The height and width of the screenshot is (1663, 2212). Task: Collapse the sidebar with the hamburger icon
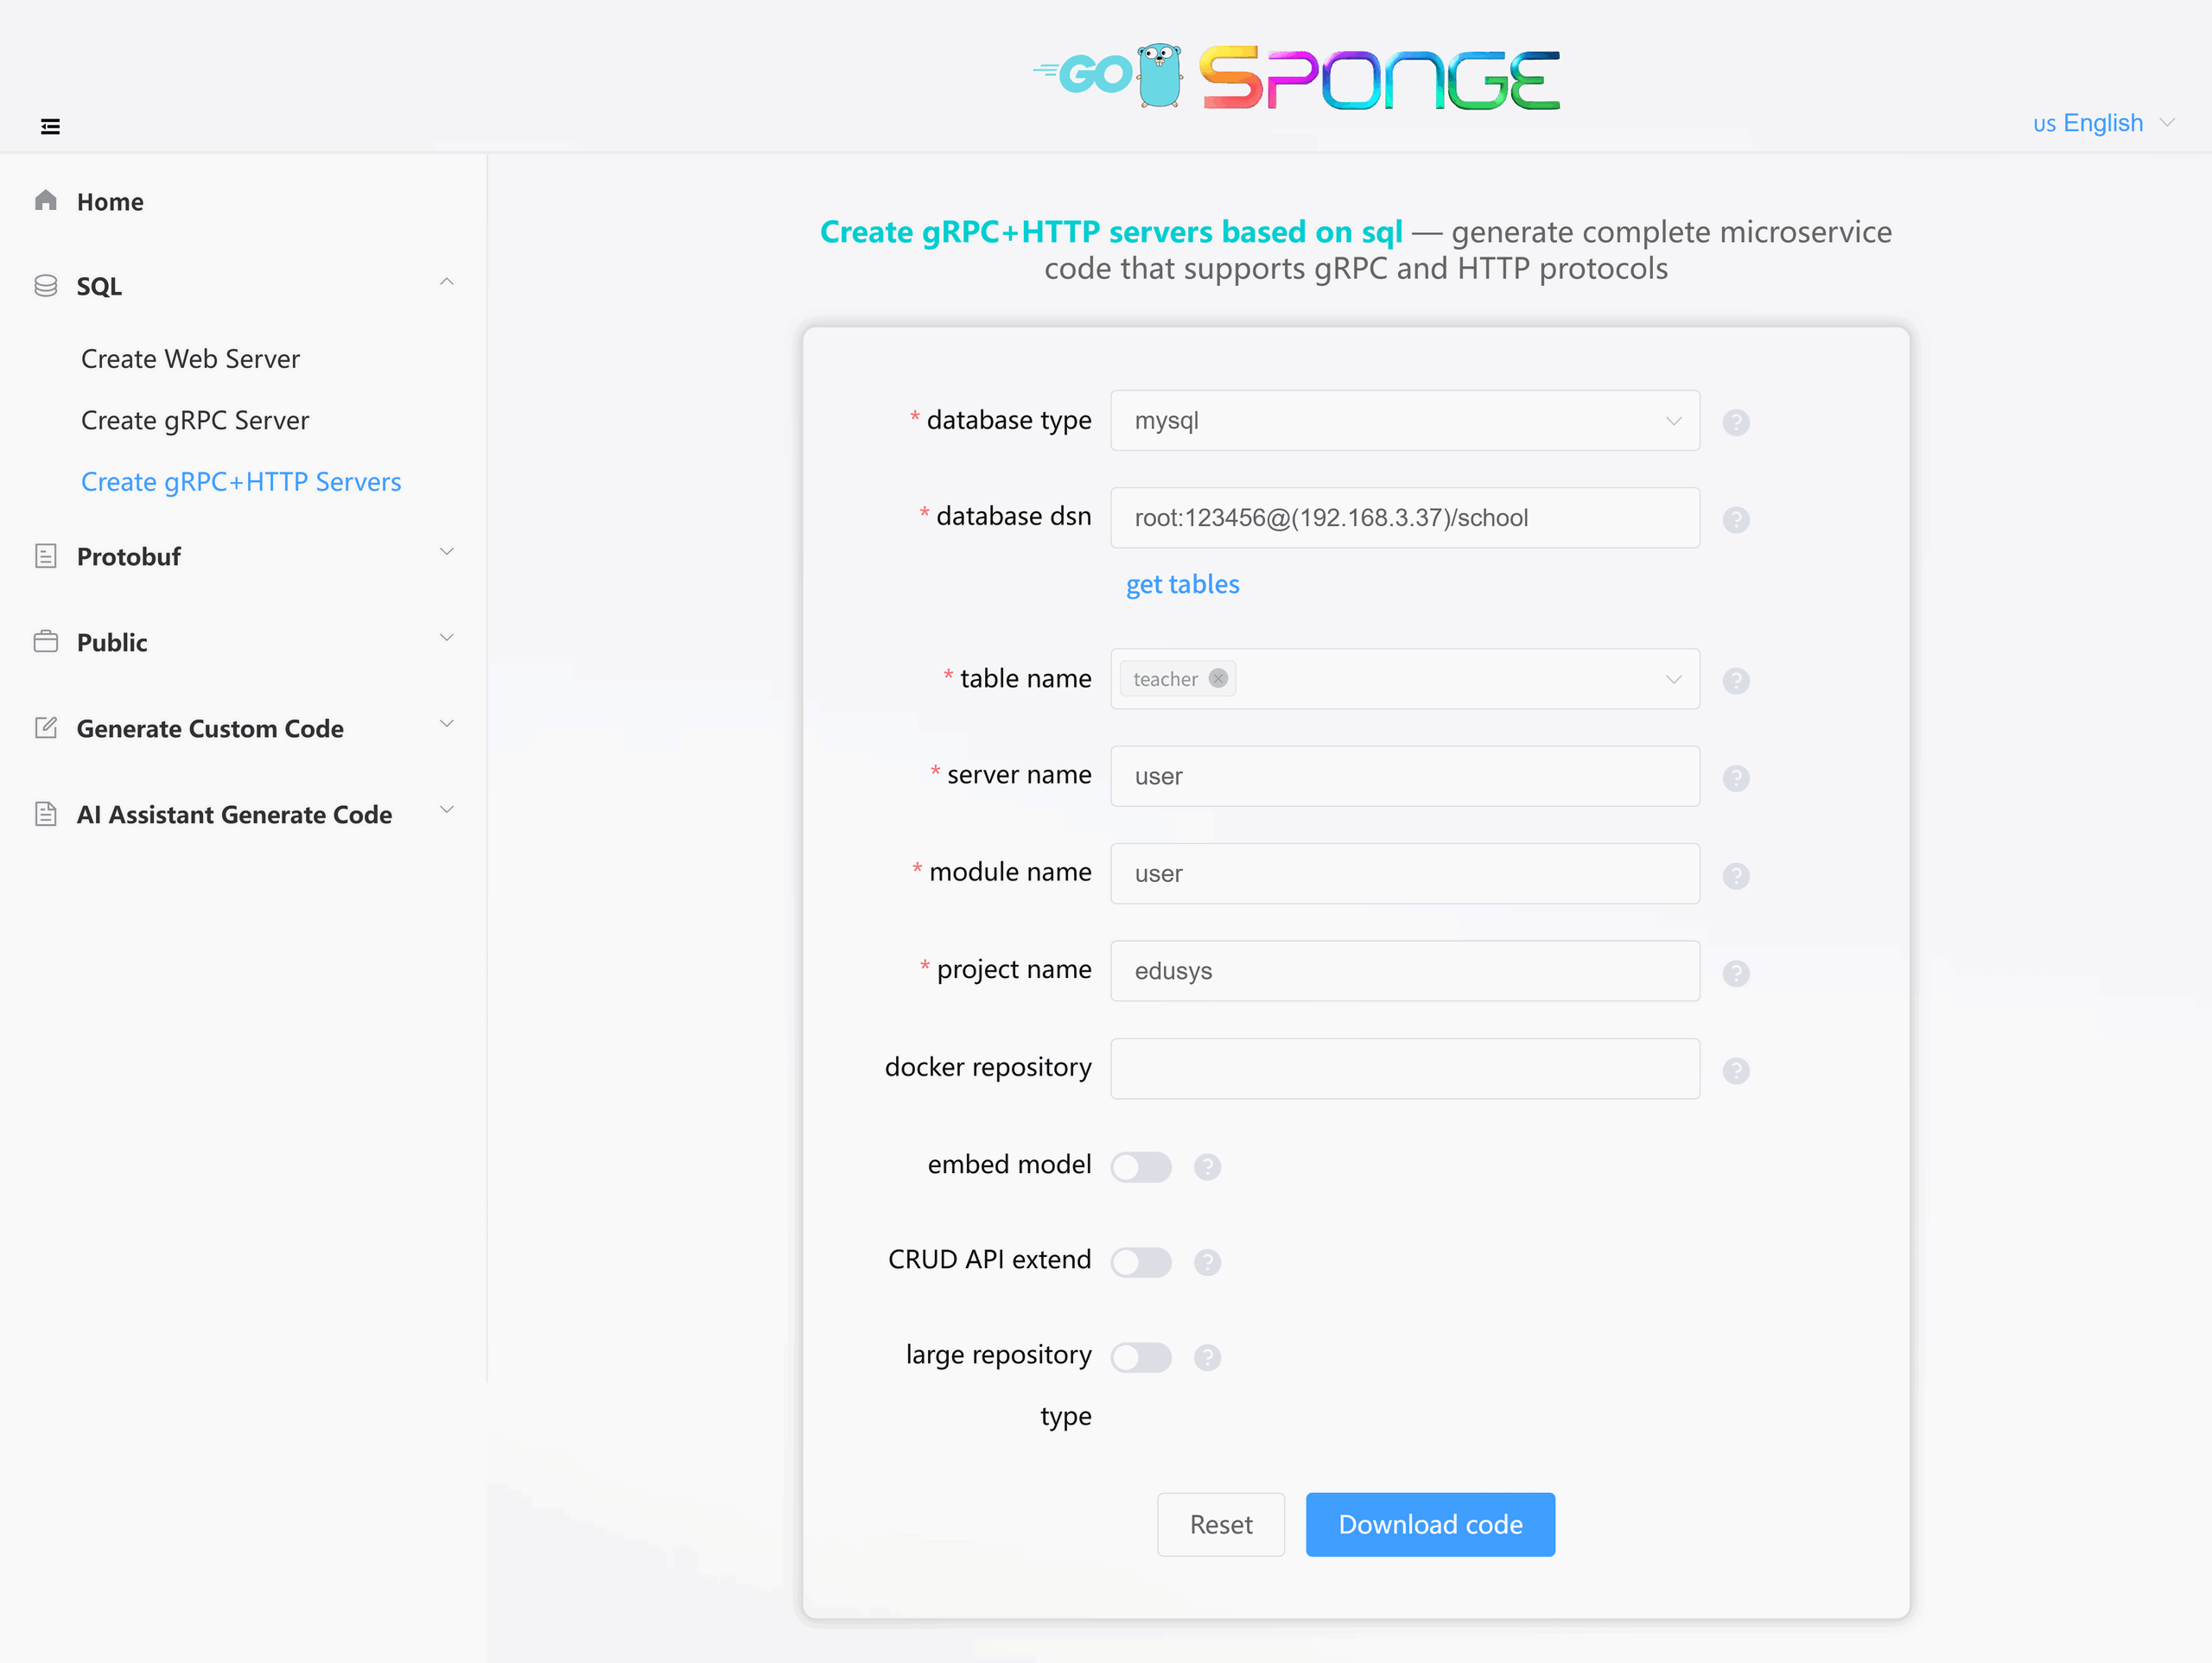[x=50, y=126]
